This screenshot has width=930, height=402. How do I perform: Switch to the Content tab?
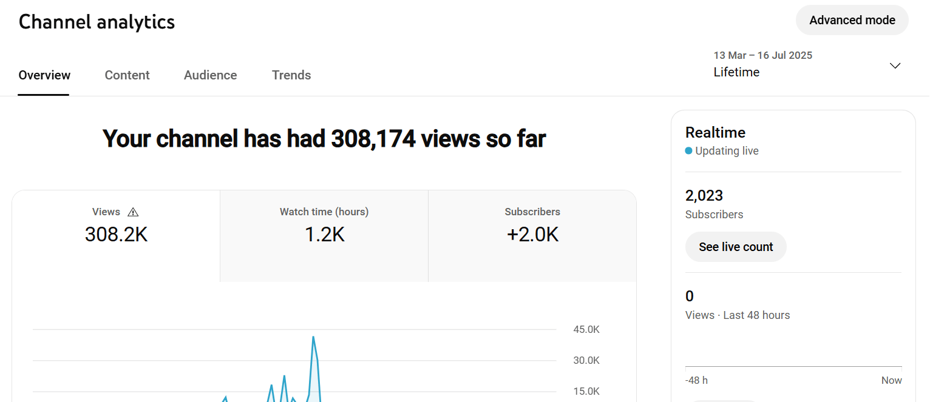tap(127, 75)
